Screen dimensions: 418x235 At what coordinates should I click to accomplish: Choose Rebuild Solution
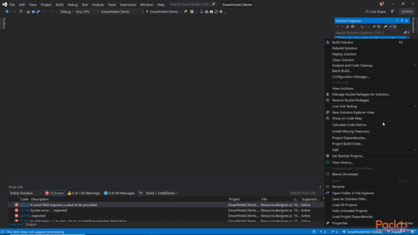point(371,48)
